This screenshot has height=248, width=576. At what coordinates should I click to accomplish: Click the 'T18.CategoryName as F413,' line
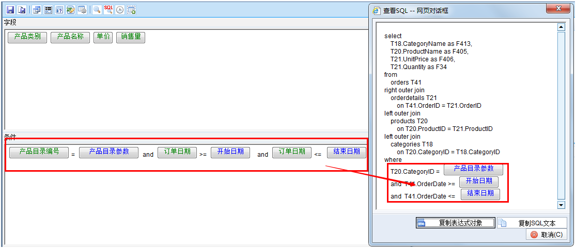(431, 44)
